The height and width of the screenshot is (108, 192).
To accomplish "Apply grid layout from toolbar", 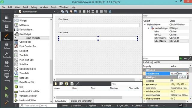I will pos(101,11).
